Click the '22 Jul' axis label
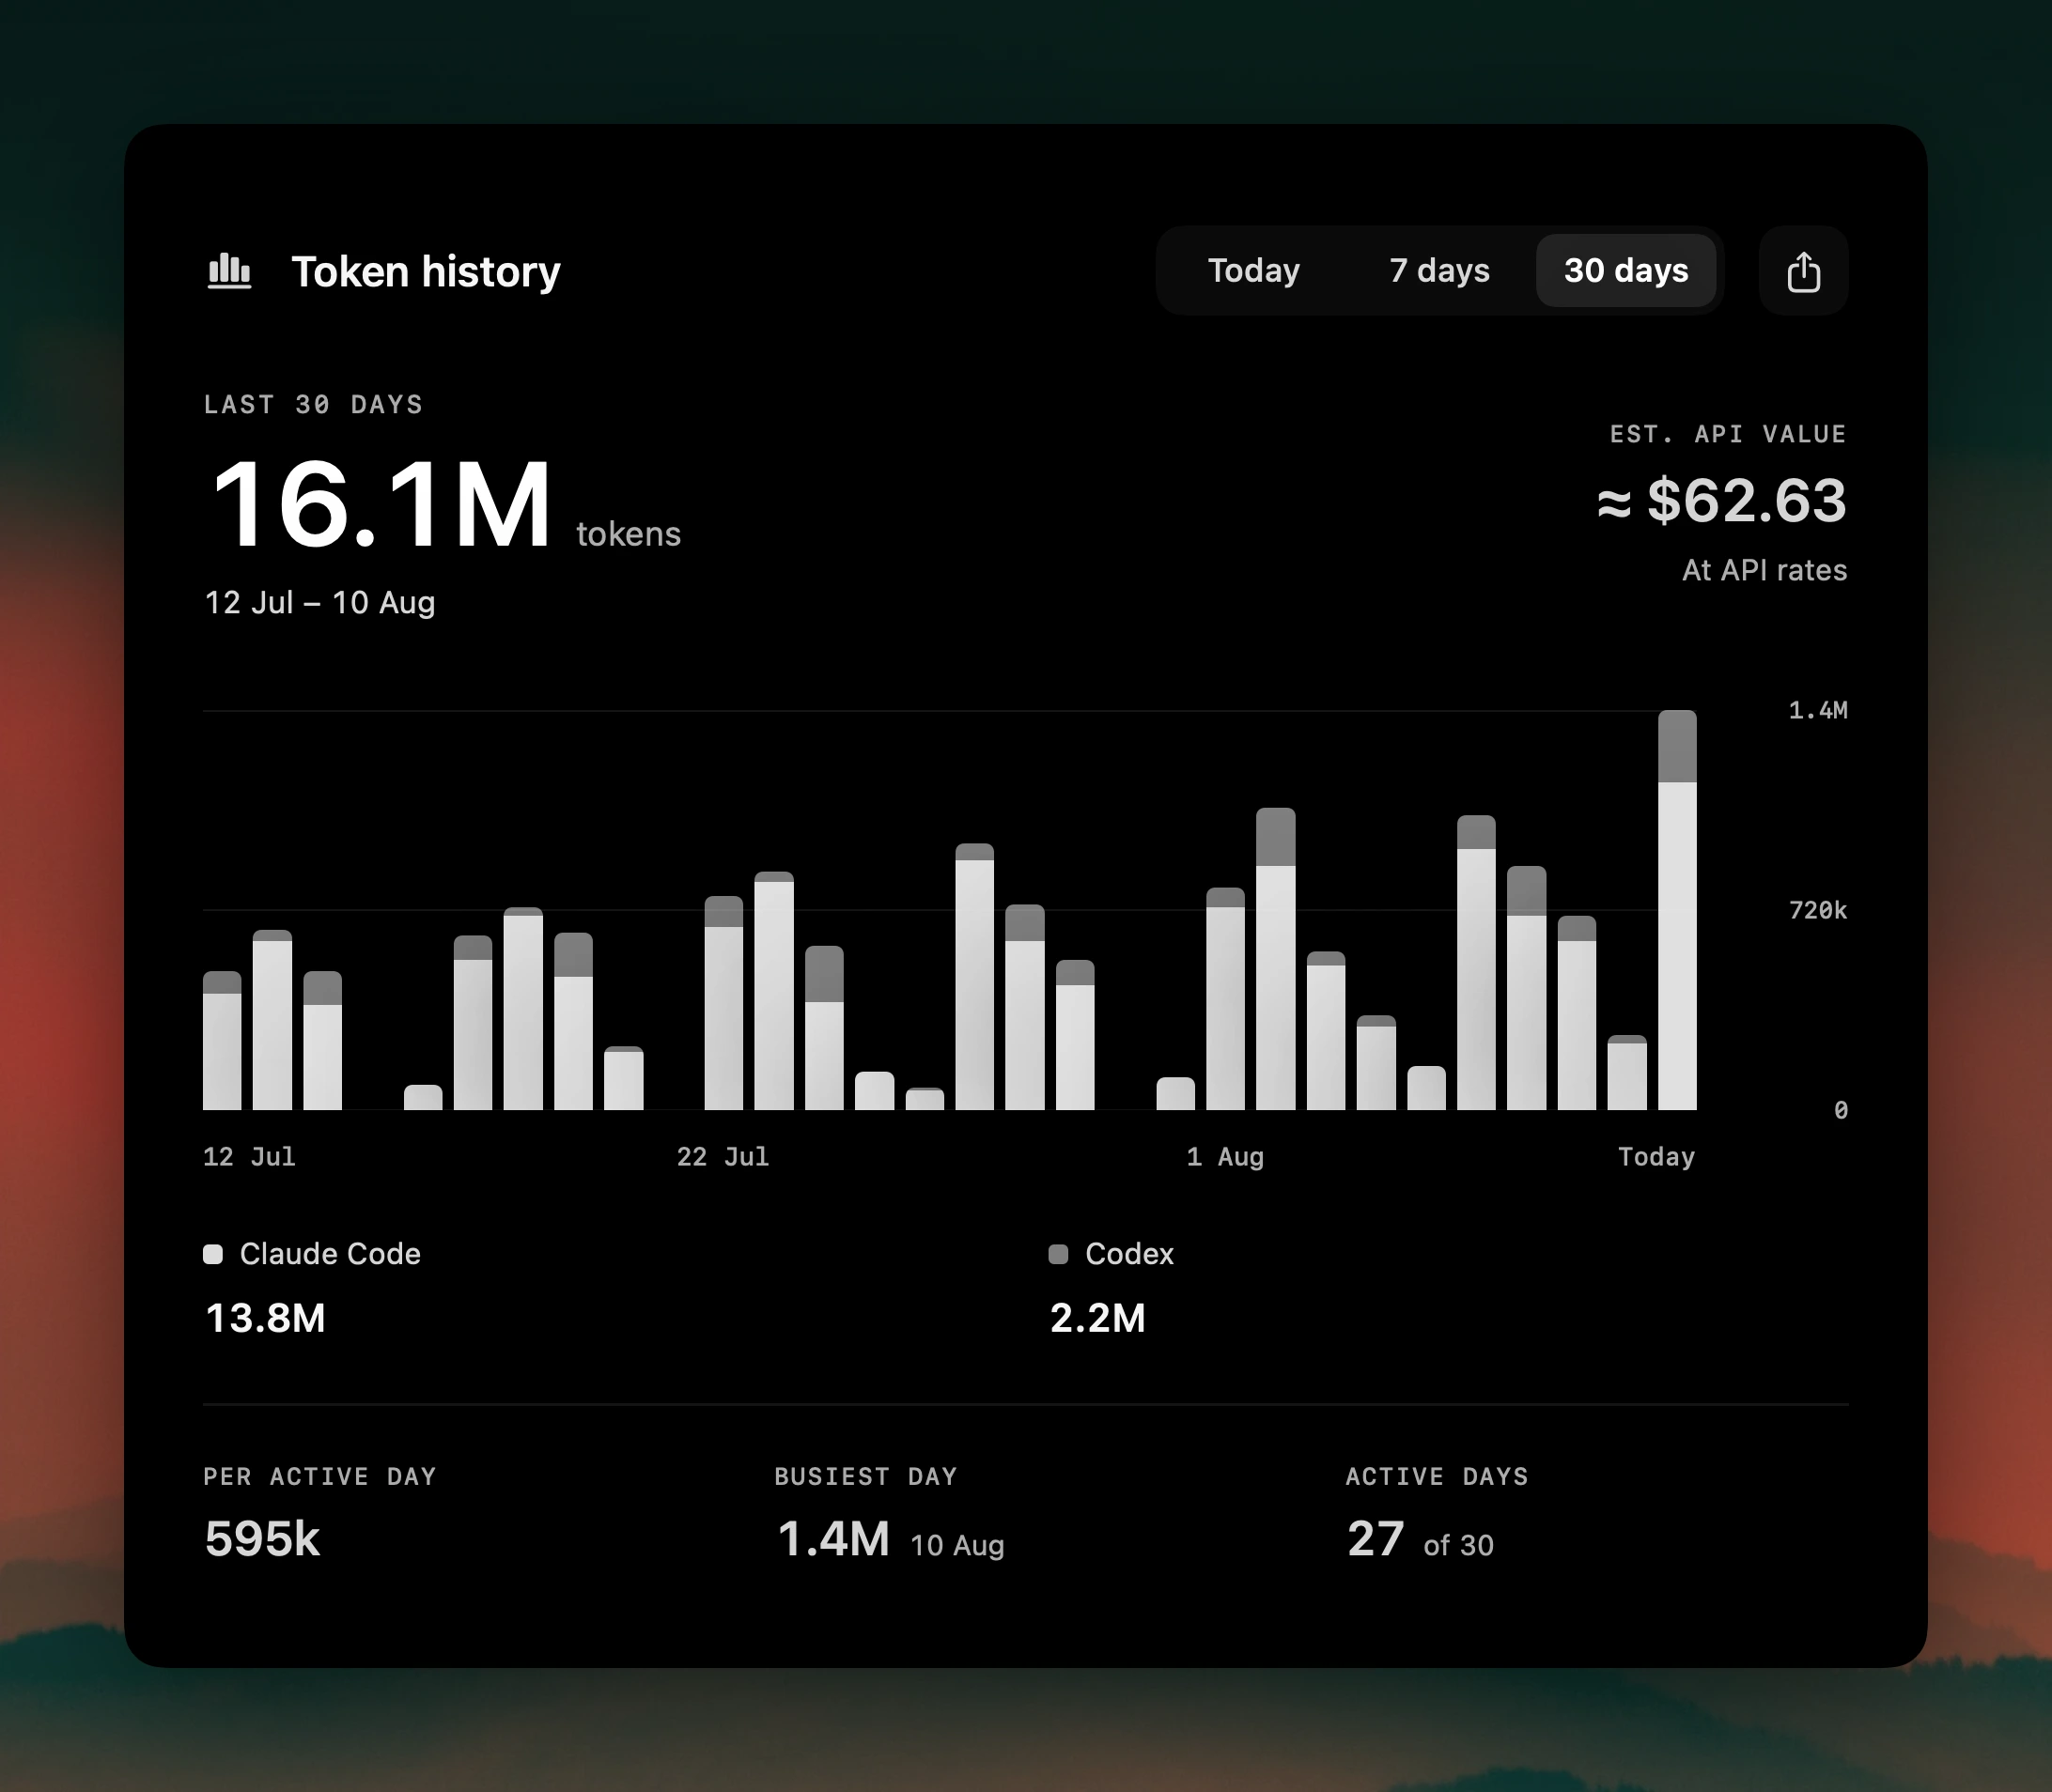2052x1792 pixels. coord(723,1157)
